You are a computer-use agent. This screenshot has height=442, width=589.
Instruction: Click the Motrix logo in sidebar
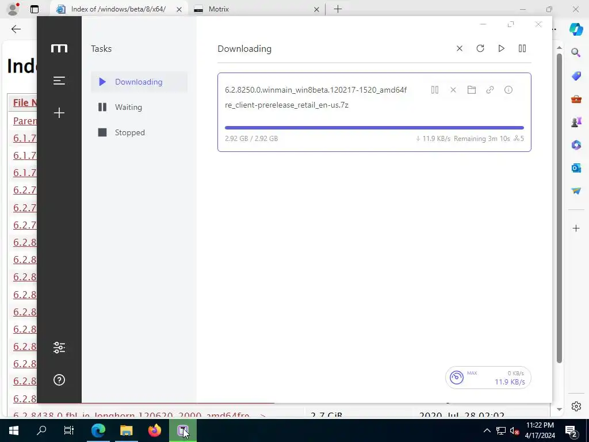pos(59,48)
